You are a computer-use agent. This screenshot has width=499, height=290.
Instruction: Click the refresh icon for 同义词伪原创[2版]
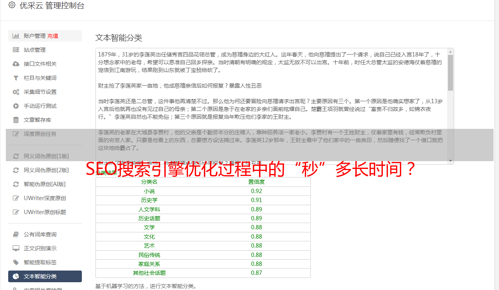(16, 170)
